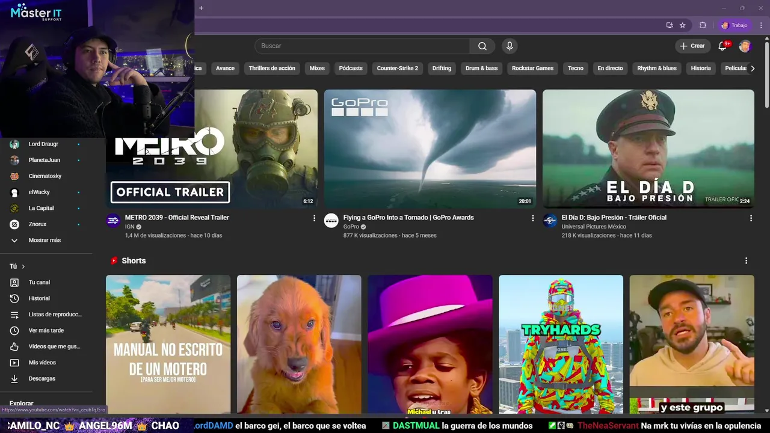This screenshot has width=770, height=433.
Task: Open the account avatar menu
Action: [745, 46]
